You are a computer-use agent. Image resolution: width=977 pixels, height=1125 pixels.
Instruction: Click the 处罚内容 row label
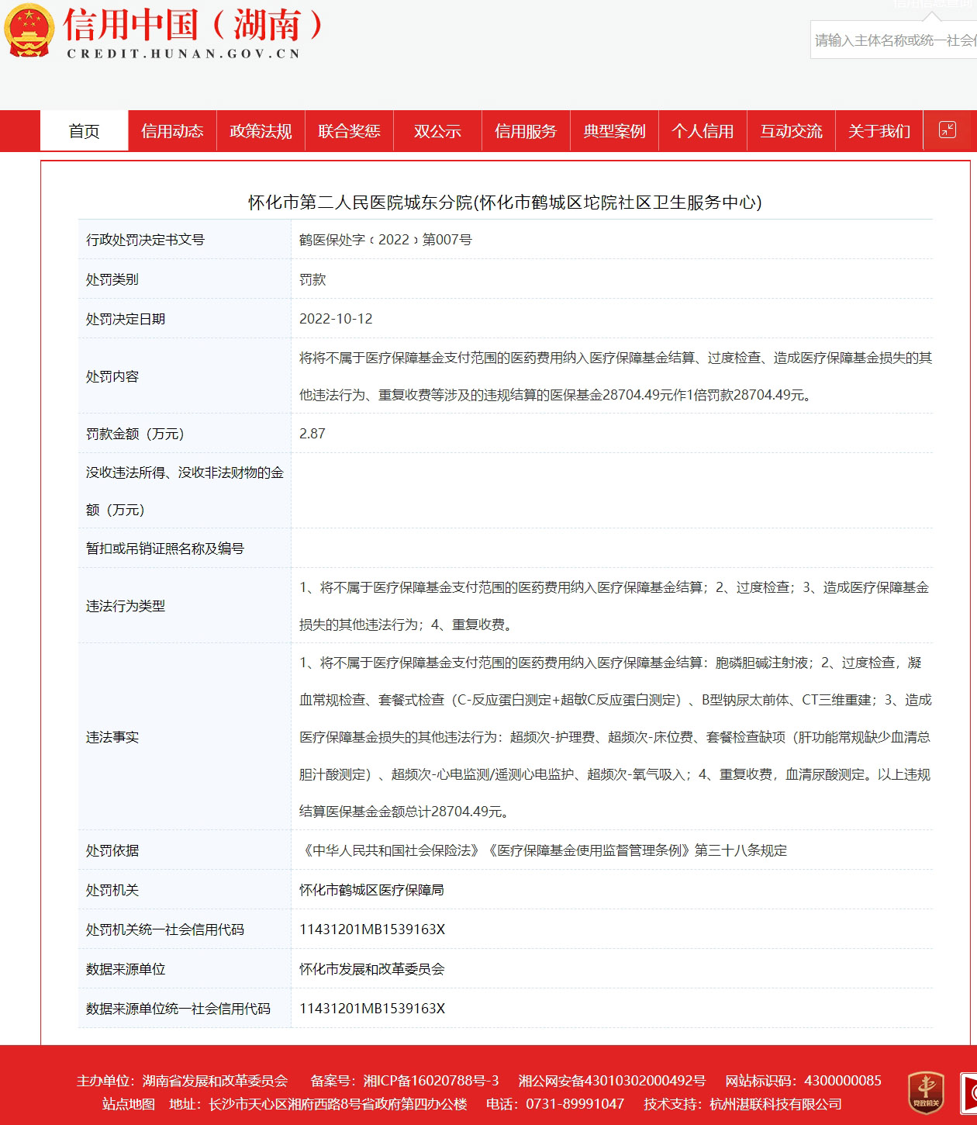pyautogui.click(x=112, y=376)
